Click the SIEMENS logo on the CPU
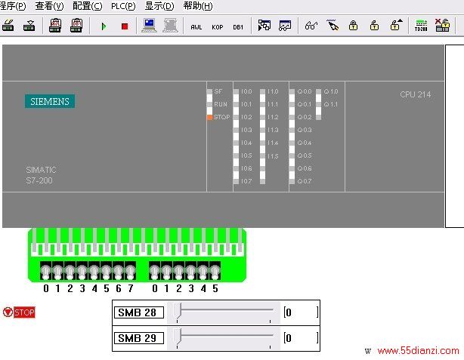 pos(50,101)
